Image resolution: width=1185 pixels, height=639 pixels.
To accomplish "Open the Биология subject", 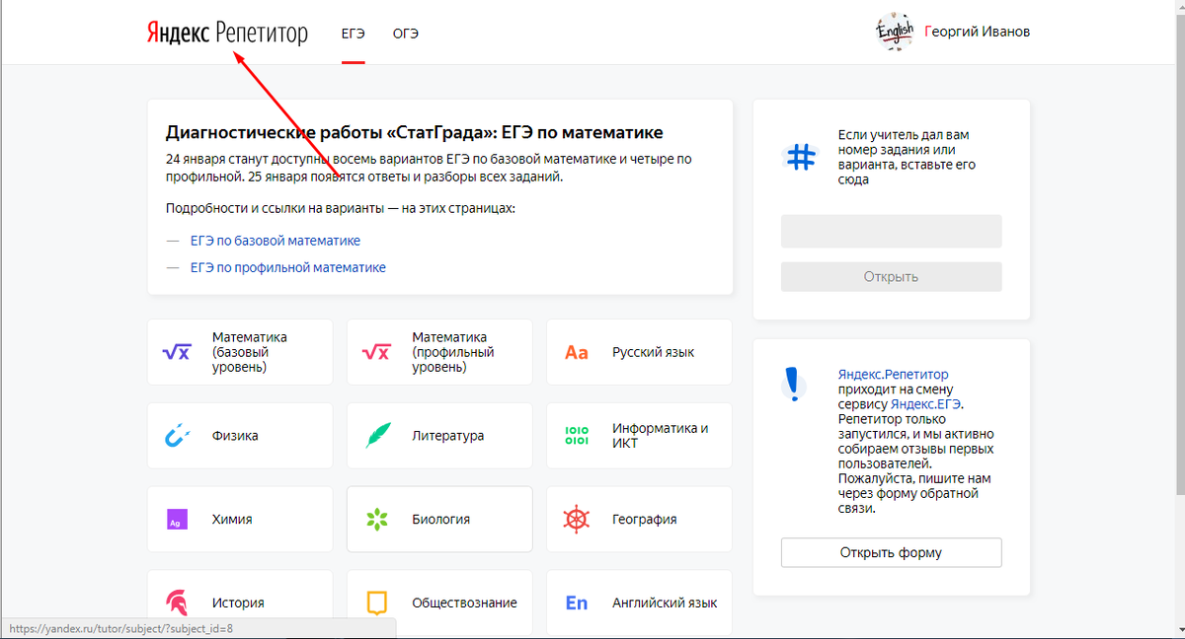I will (x=439, y=519).
